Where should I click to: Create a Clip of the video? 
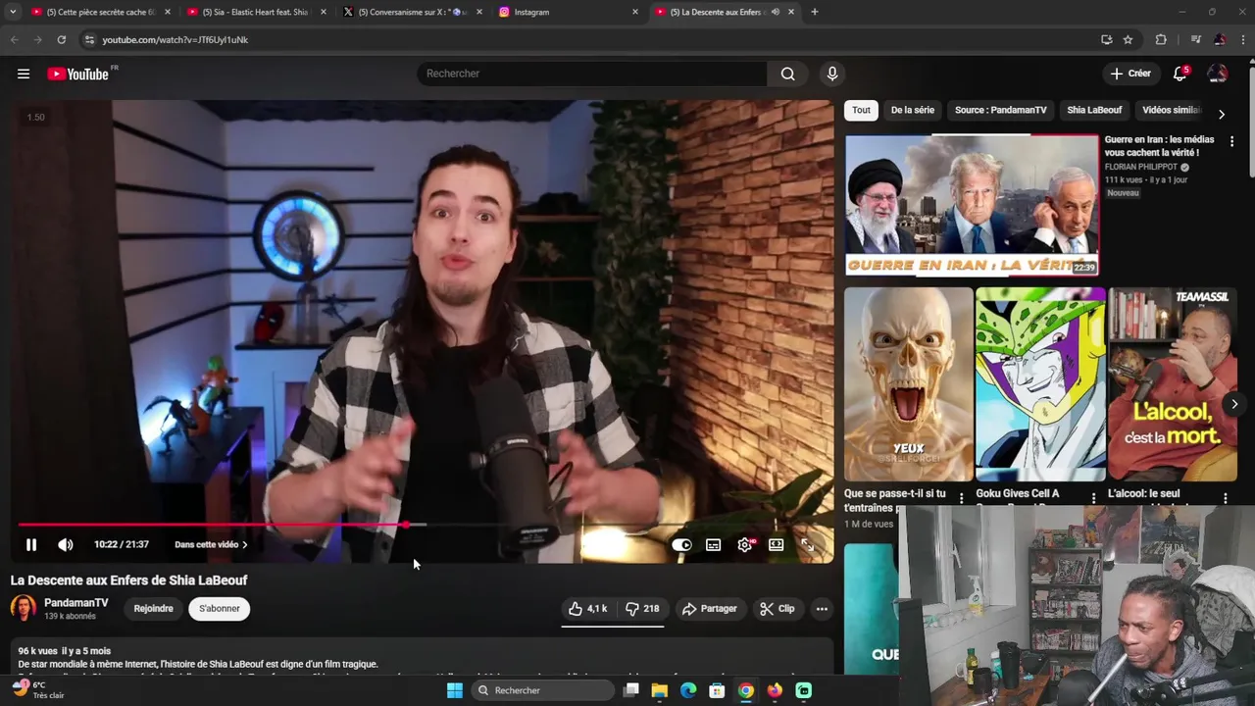click(x=777, y=609)
